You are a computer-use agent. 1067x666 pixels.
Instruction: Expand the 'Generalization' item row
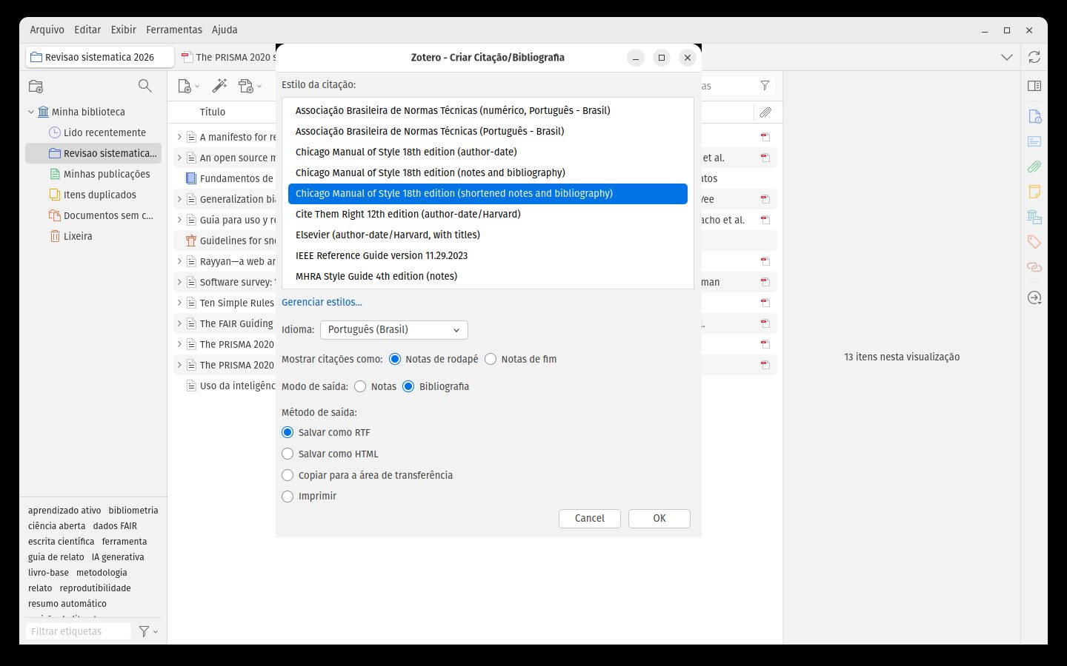(179, 199)
